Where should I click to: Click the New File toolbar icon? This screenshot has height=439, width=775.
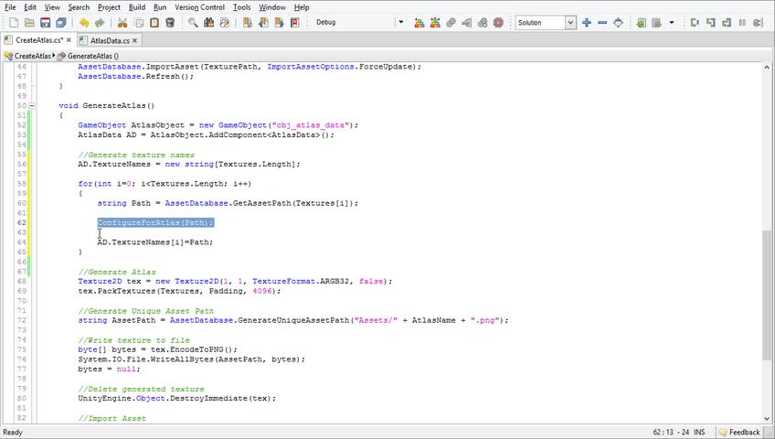(14, 23)
